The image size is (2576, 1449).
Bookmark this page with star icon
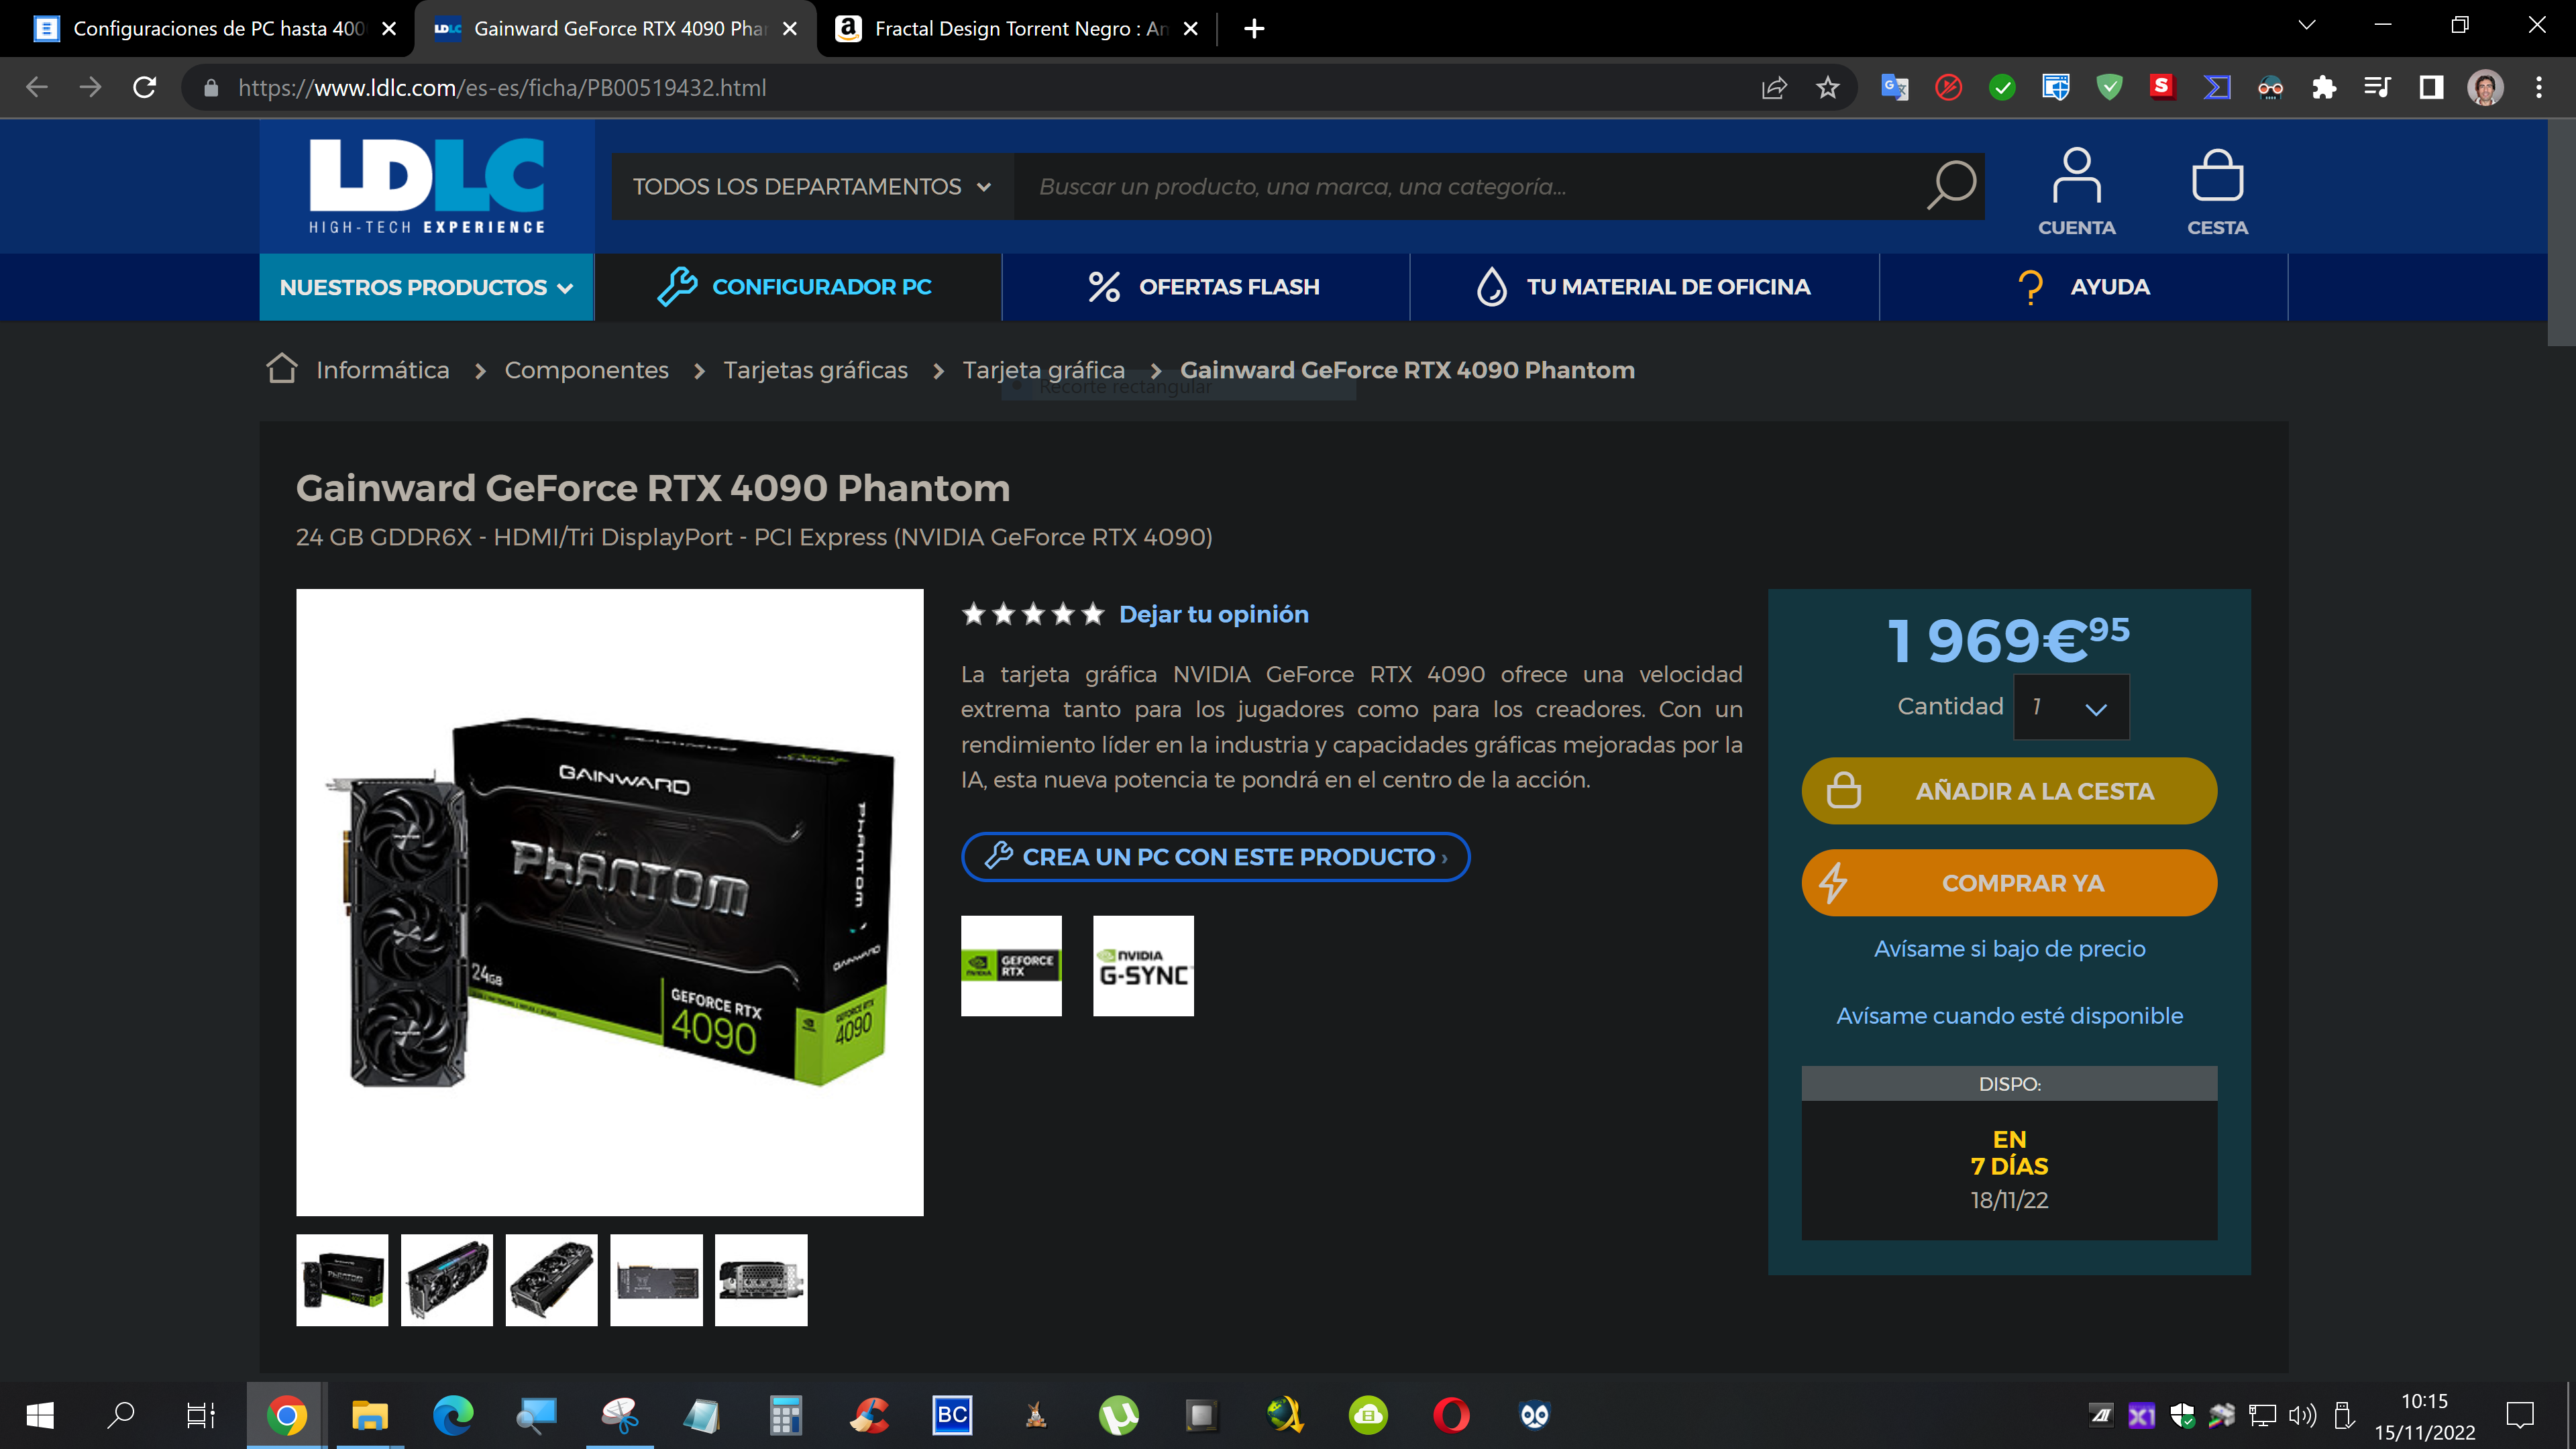(1827, 88)
